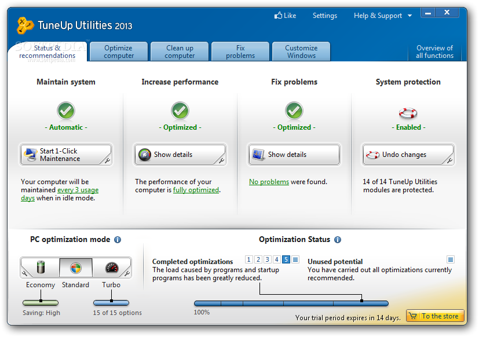Viewport: 479px width, 337px height.
Task: Click info icon next to PC optimization mode
Action: coord(118,240)
